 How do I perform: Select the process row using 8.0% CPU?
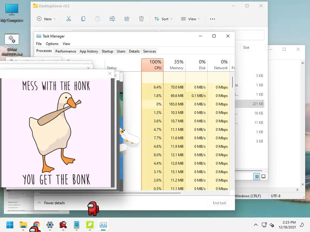176,155
